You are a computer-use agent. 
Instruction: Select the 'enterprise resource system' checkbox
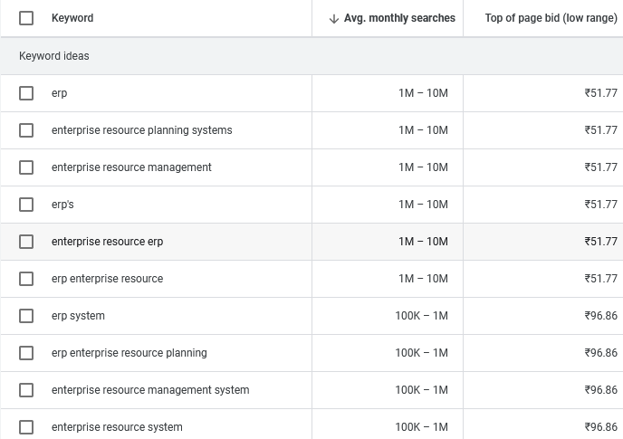26,427
